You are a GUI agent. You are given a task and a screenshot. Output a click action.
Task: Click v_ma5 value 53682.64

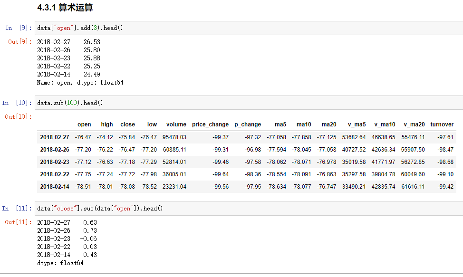(354, 137)
